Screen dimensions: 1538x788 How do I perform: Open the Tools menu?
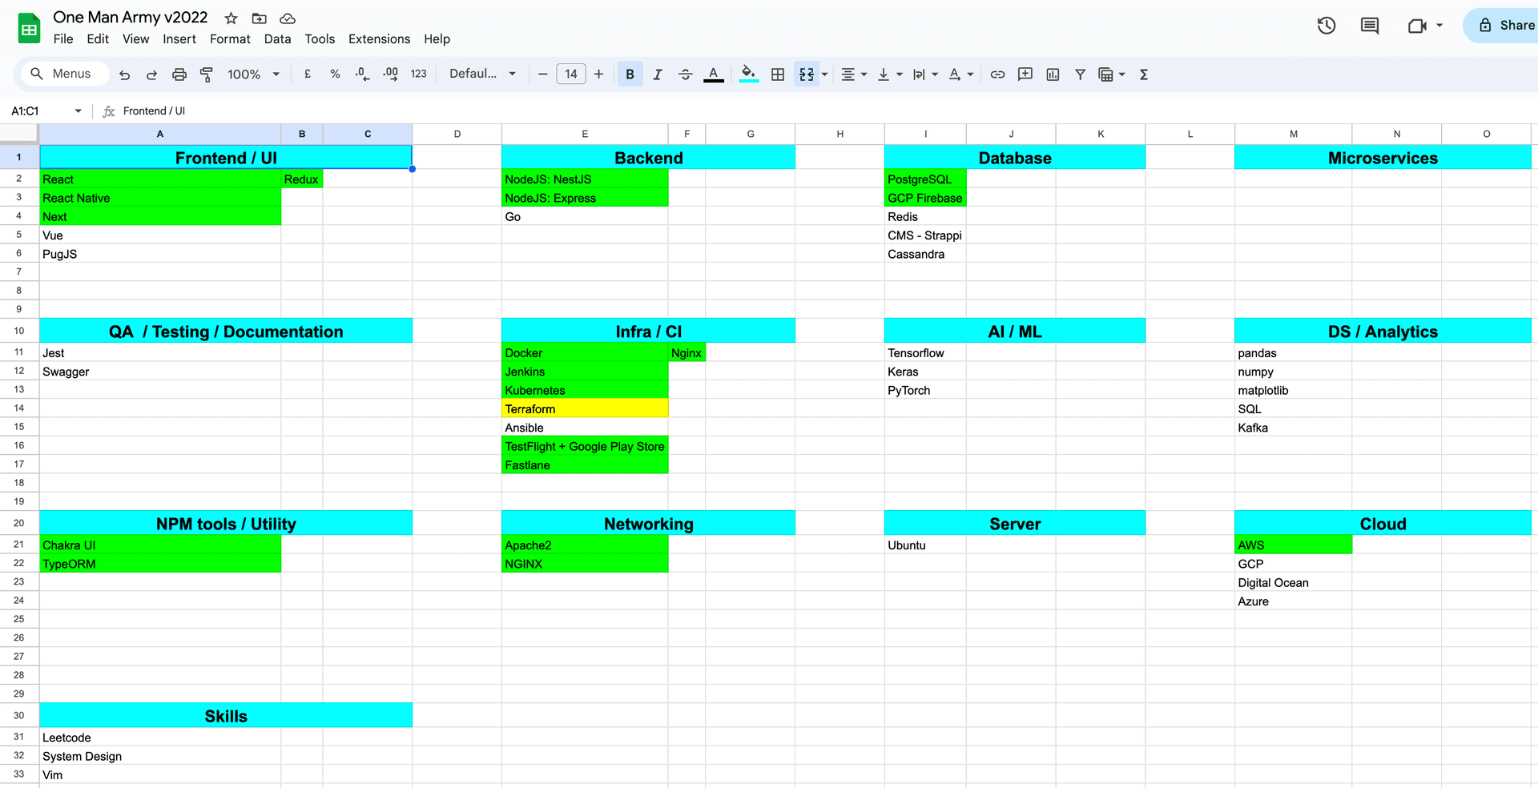(x=320, y=38)
